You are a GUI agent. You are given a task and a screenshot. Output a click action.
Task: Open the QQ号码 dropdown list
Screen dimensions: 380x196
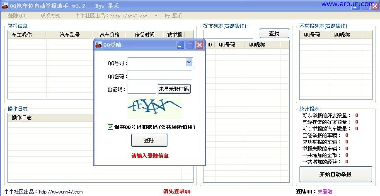coord(189,62)
